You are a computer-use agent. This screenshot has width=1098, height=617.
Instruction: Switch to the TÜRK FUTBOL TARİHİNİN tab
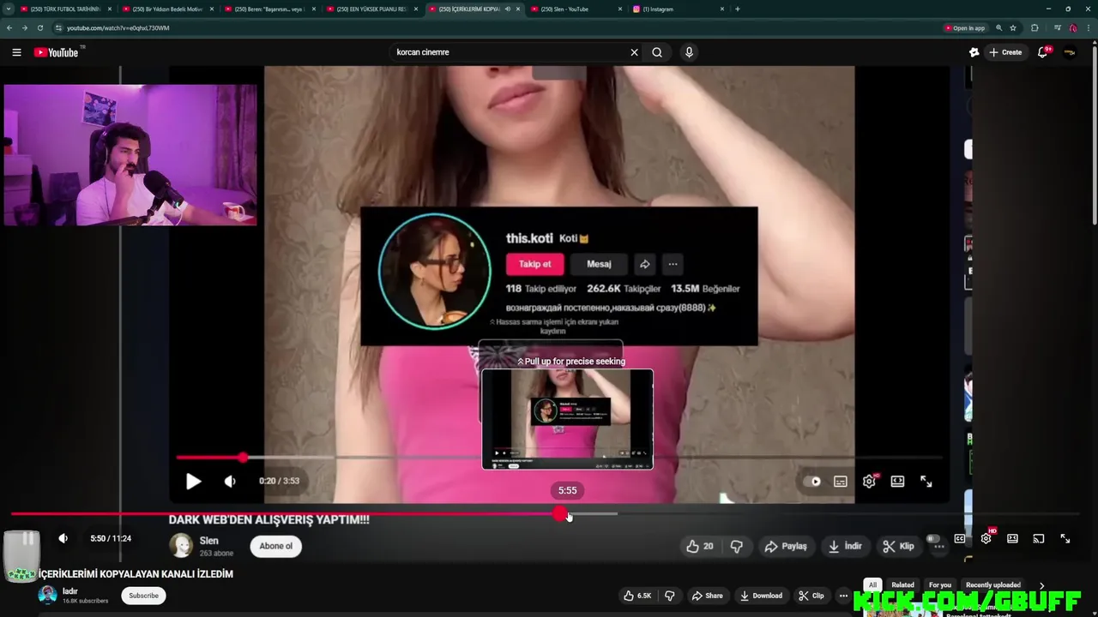coord(64,9)
